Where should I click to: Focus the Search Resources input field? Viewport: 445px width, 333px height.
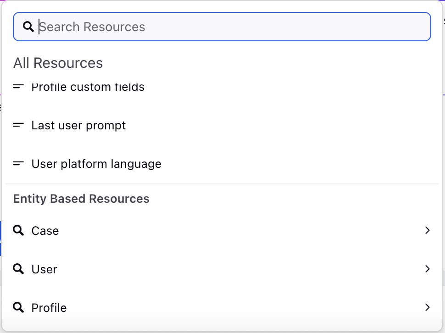222,27
